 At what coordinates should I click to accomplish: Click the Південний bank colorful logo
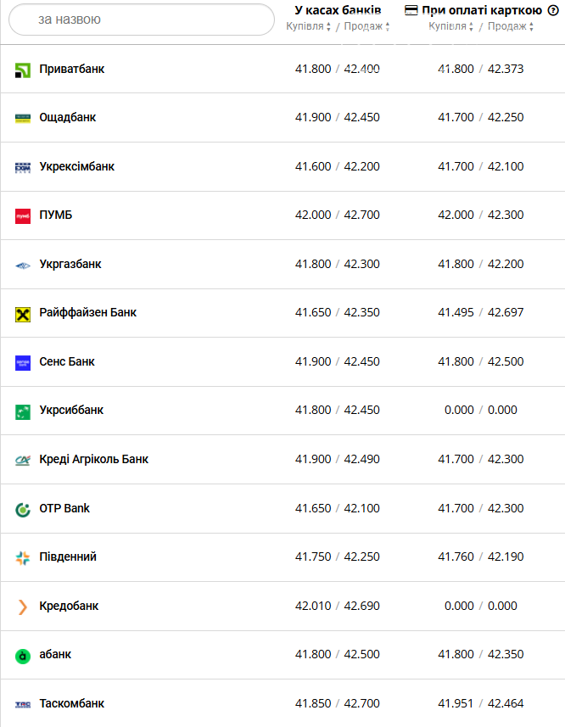tap(23, 557)
